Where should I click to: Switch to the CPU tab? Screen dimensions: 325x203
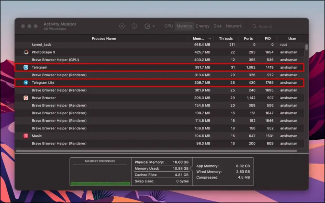click(169, 26)
